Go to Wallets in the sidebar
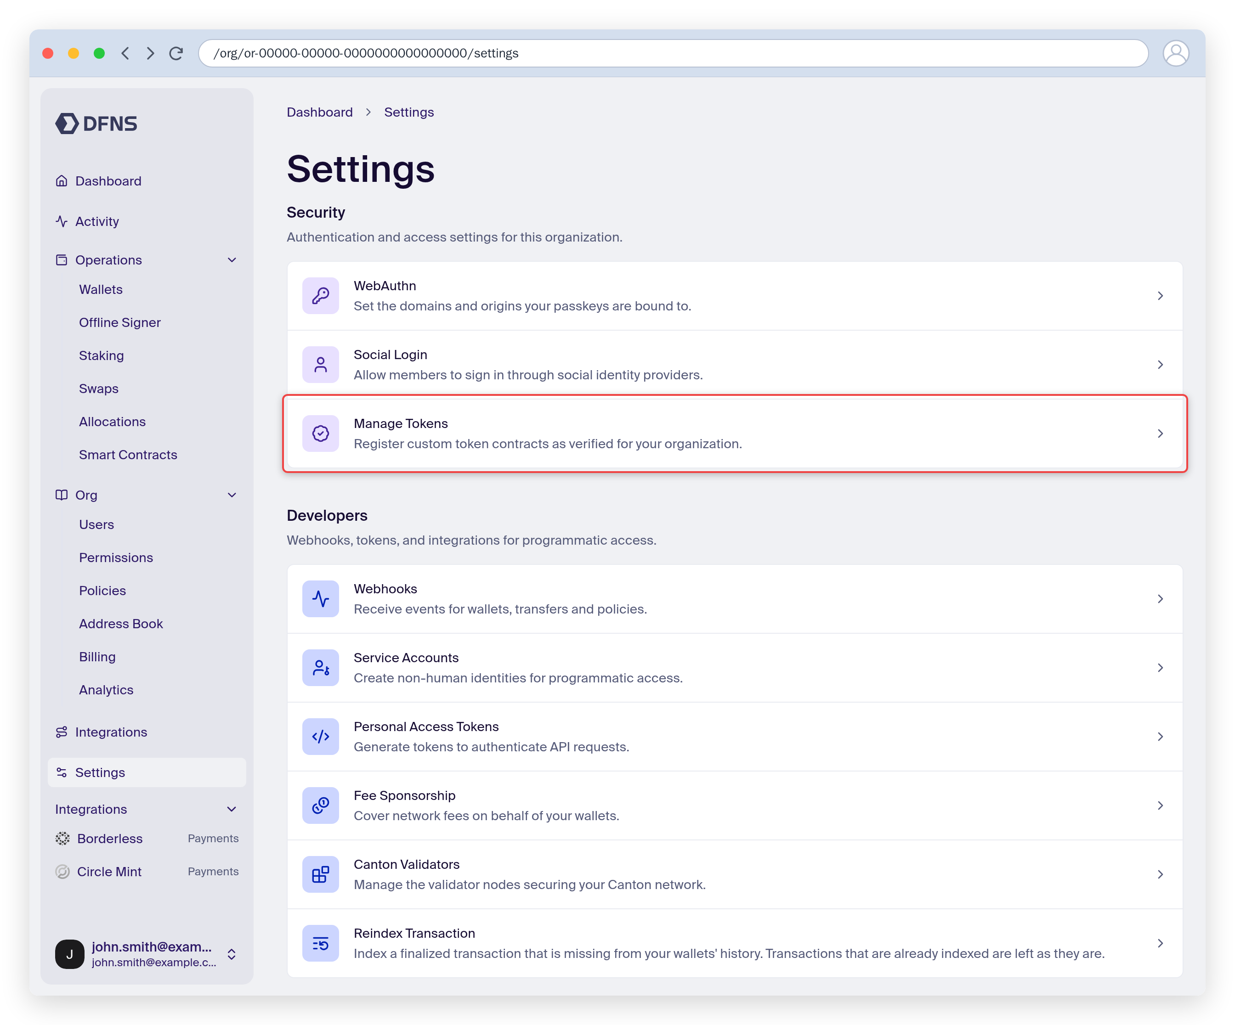This screenshot has height=1025, width=1235. 101,289
